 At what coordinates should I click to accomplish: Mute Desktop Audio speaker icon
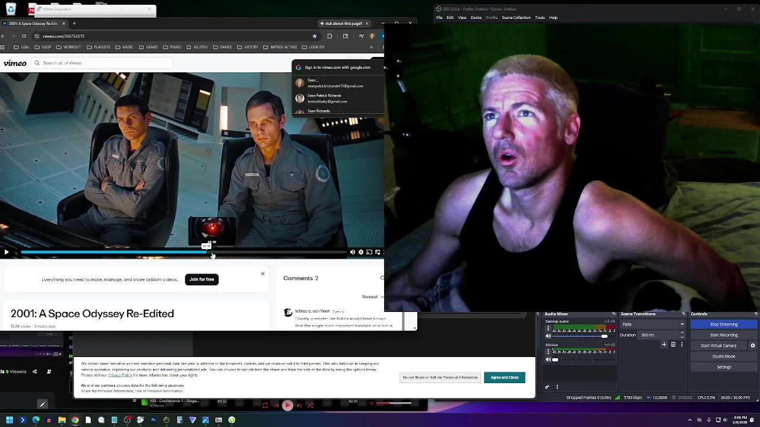tap(548, 336)
